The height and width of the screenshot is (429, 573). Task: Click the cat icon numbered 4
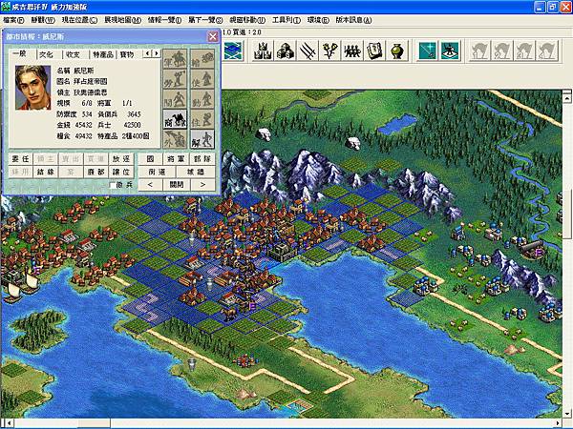click(x=546, y=51)
